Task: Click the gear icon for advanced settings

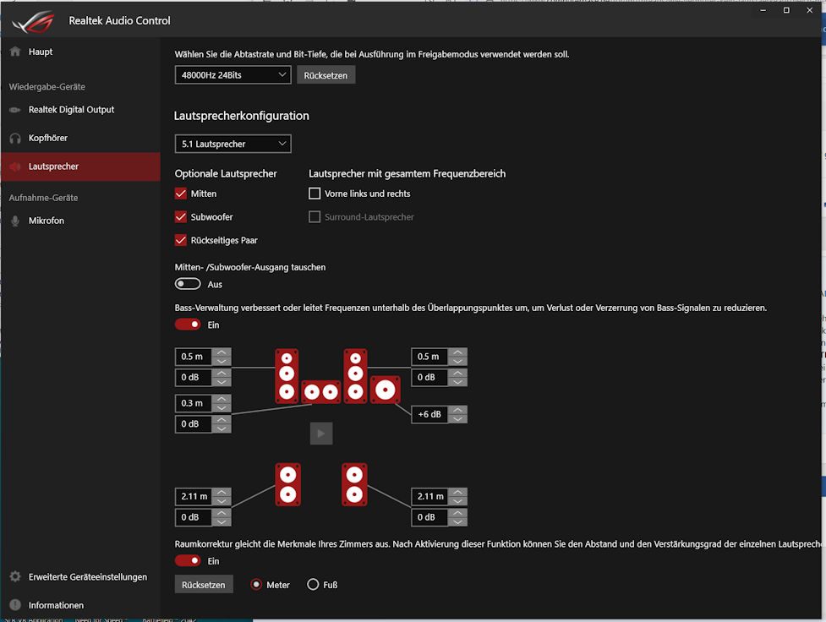Action: click(15, 576)
